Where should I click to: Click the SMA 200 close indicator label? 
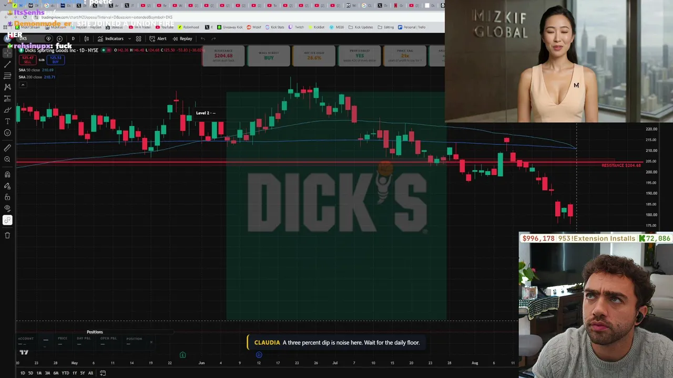(30, 77)
